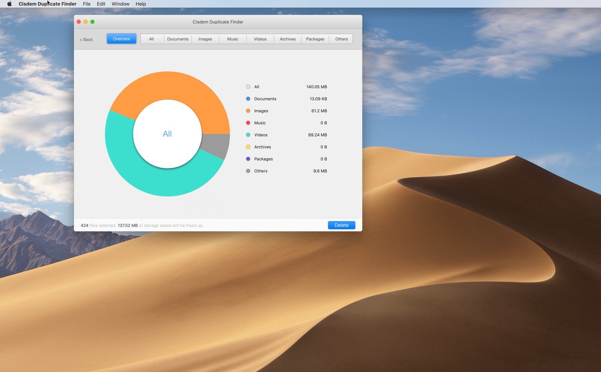This screenshot has width=601, height=372.
Task: Click the 61.2 MB Images size value
Action: (x=319, y=111)
